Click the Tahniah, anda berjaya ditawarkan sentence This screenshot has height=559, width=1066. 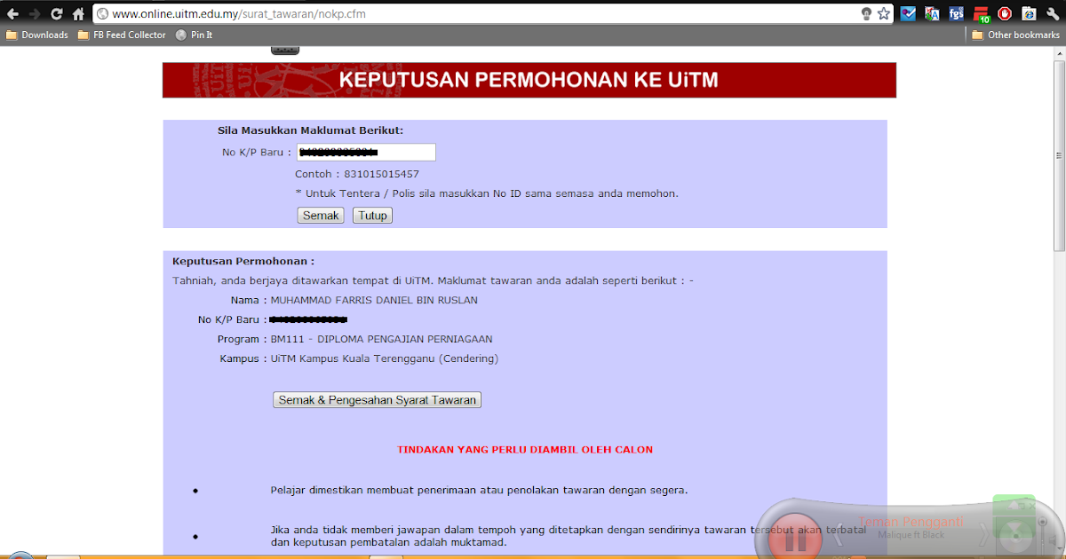point(433,280)
